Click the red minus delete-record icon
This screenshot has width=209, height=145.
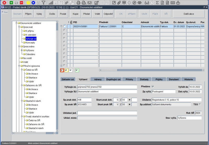pyautogui.click(x=21, y=3)
